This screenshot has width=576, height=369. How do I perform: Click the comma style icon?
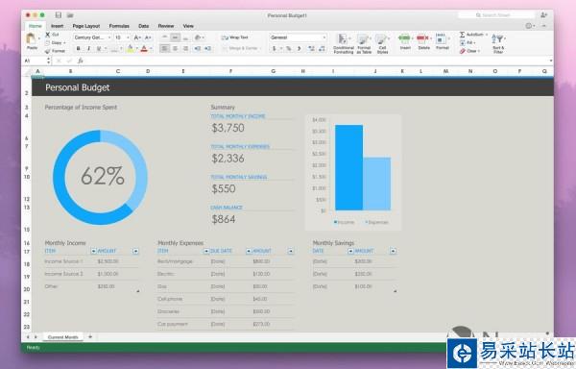(299, 48)
